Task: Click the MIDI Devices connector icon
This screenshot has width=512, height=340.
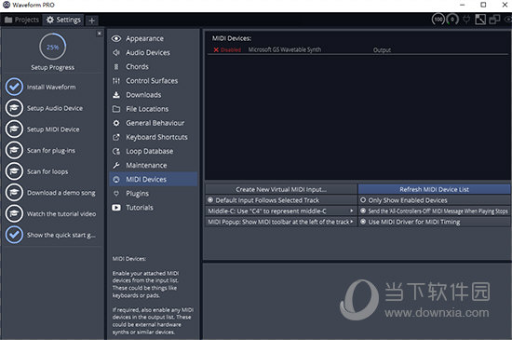Action: pyautogui.click(x=116, y=179)
